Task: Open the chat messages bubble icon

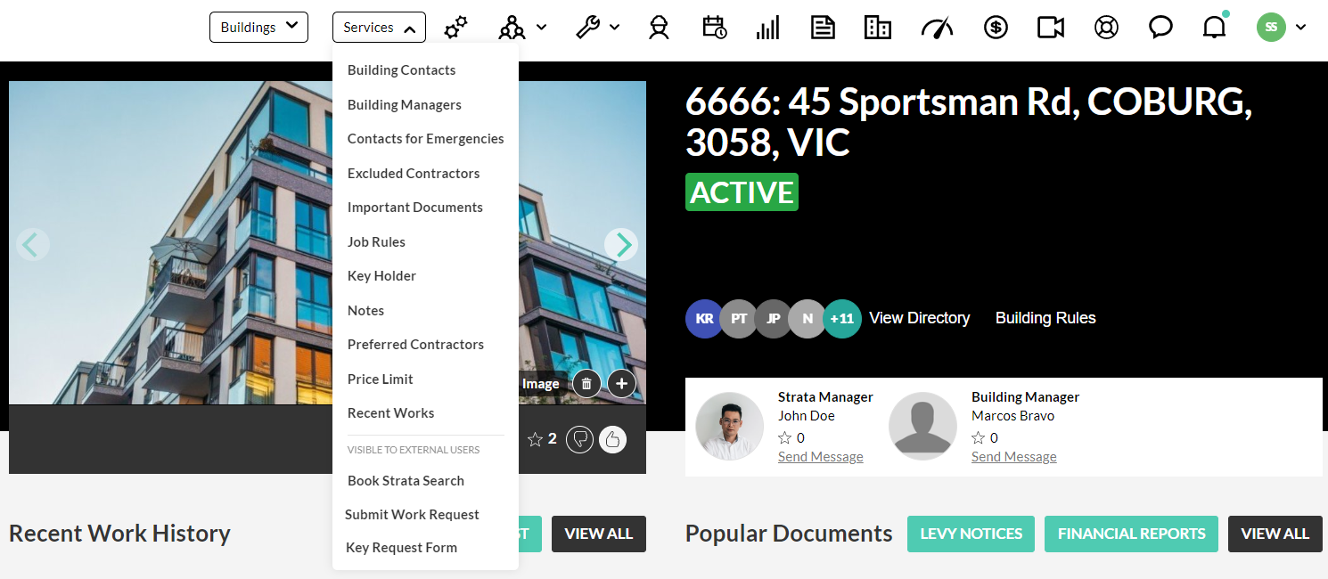Action: 1160,27
